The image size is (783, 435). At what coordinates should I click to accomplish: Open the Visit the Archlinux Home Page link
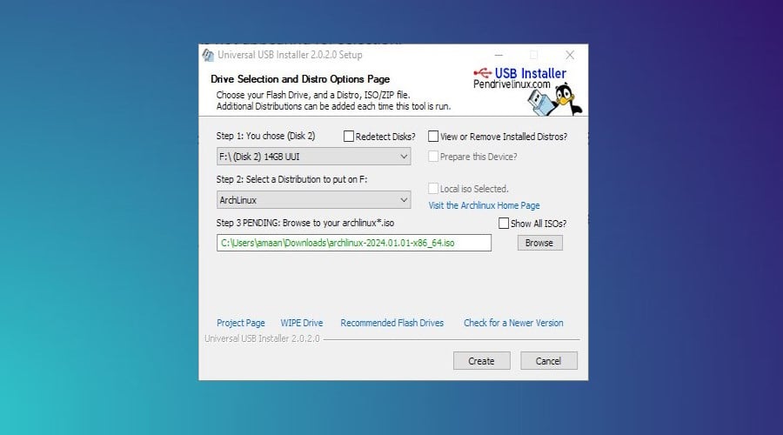(484, 205)
